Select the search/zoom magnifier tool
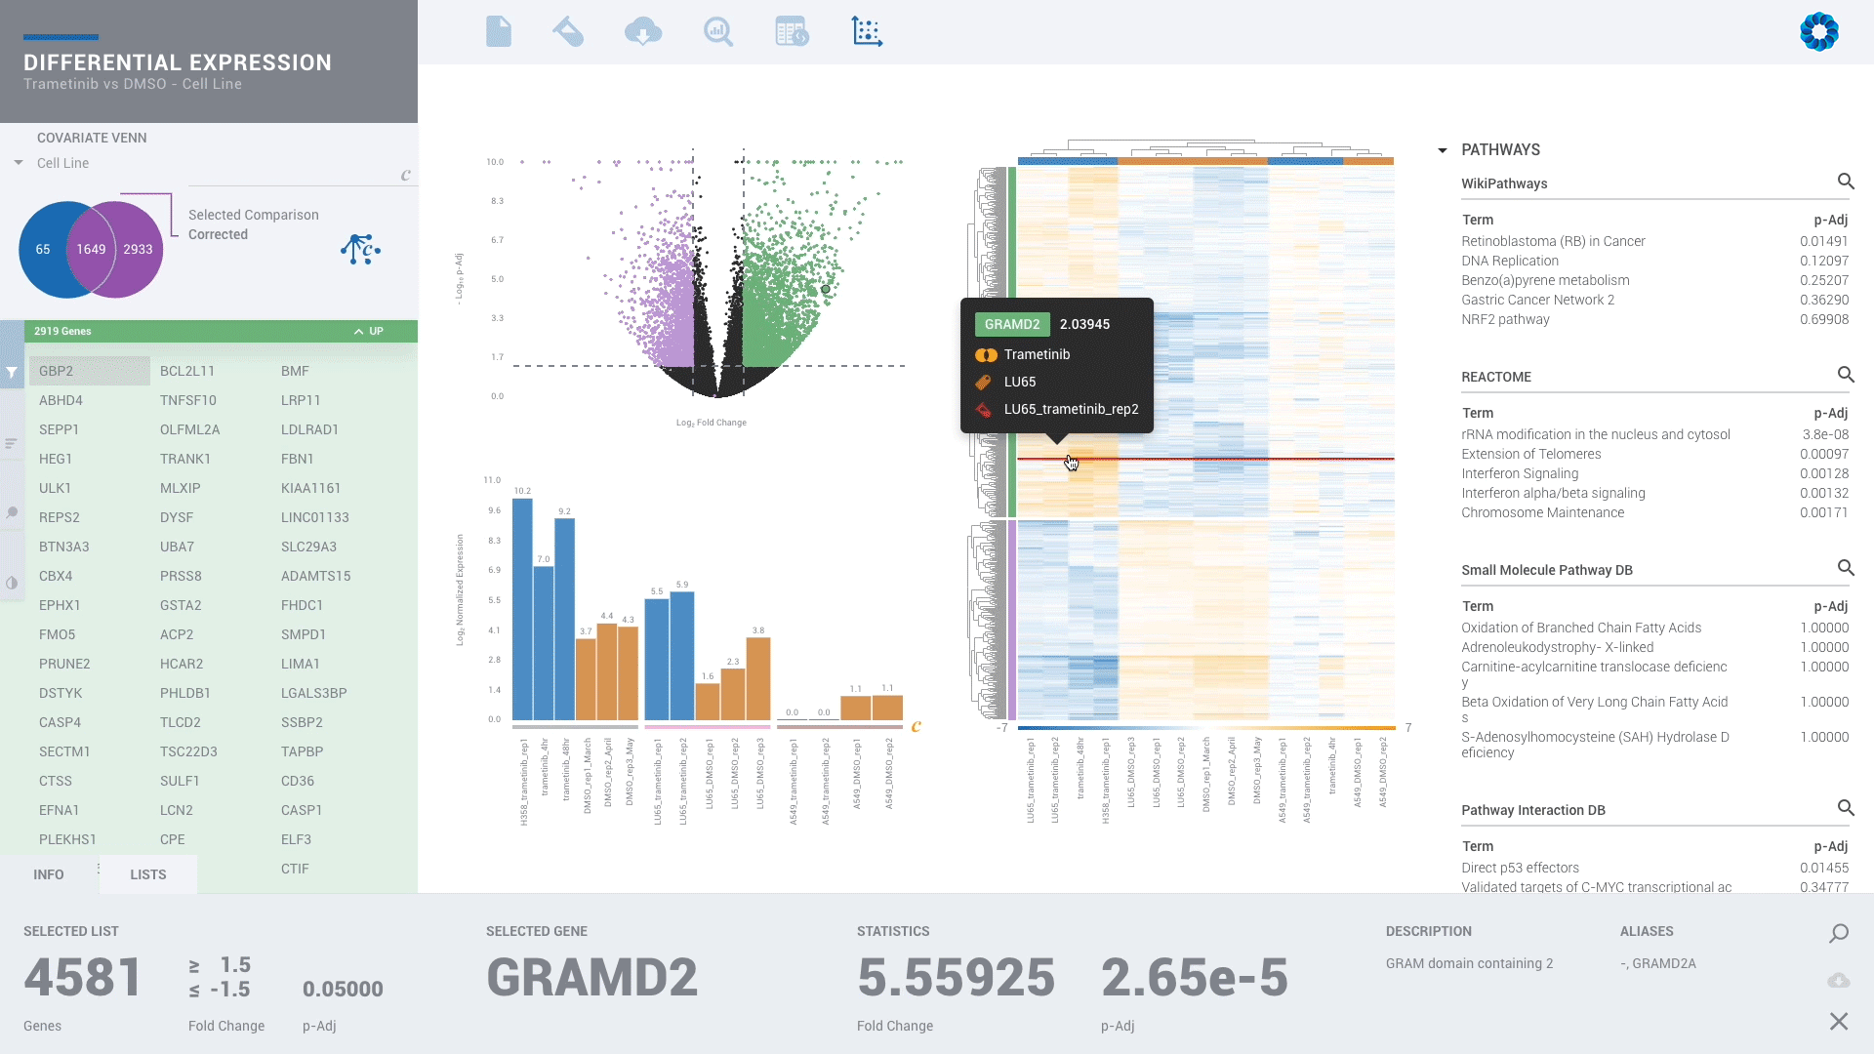This screenshot has height=1054, width=1874. tap(719, 31)
